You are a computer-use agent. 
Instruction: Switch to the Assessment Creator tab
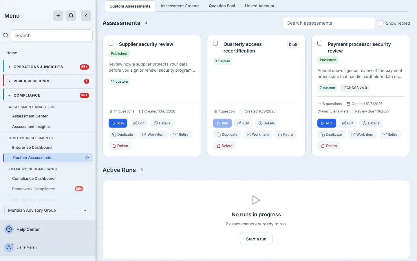[180, 6]
